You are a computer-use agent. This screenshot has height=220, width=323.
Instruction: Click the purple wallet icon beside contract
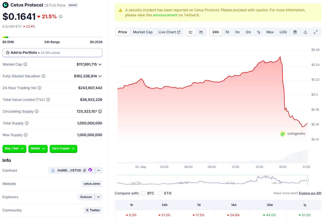pyautogui.click(x=90, y=170)
